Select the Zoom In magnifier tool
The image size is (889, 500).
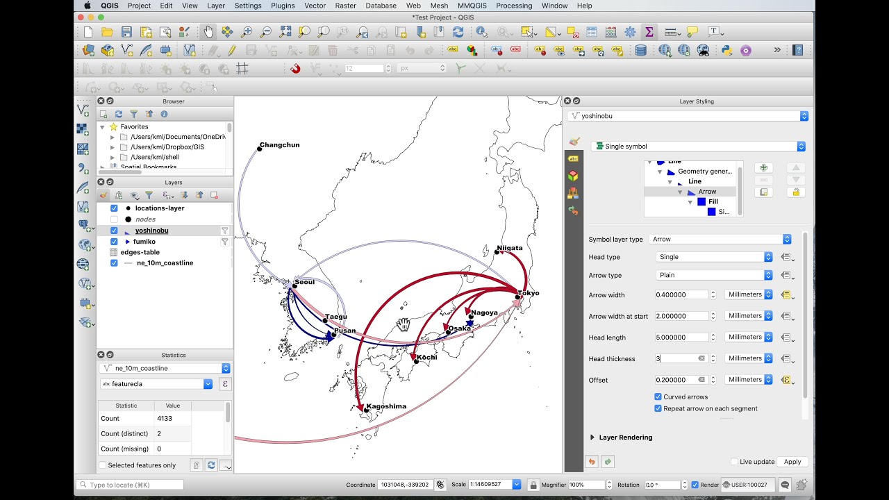(x=247, y=32)
